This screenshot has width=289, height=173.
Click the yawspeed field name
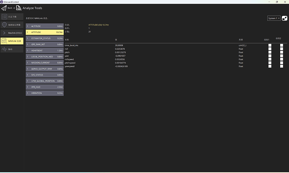click(x=70, y=66)
